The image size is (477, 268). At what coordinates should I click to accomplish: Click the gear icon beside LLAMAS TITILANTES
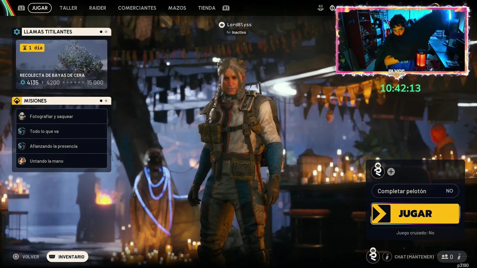(17, 32)
